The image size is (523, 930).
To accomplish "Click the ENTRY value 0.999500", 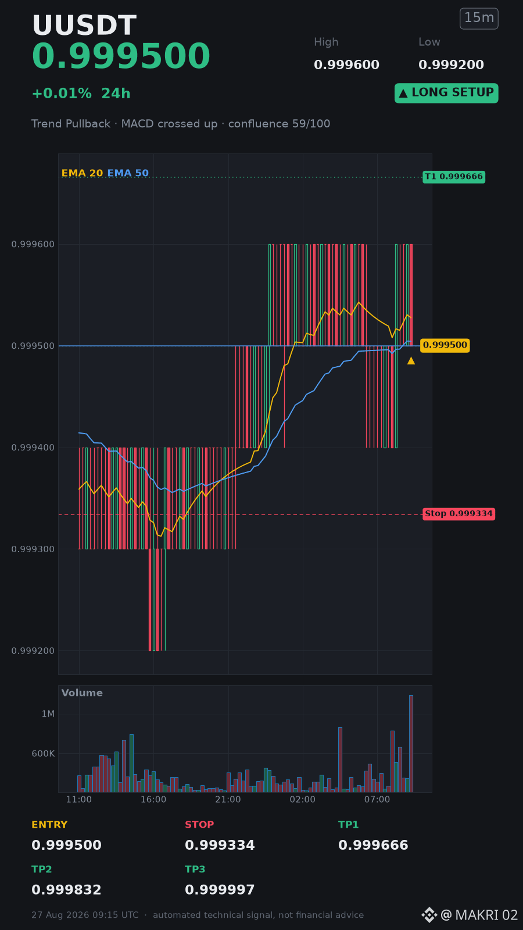I will click(66, 845).
